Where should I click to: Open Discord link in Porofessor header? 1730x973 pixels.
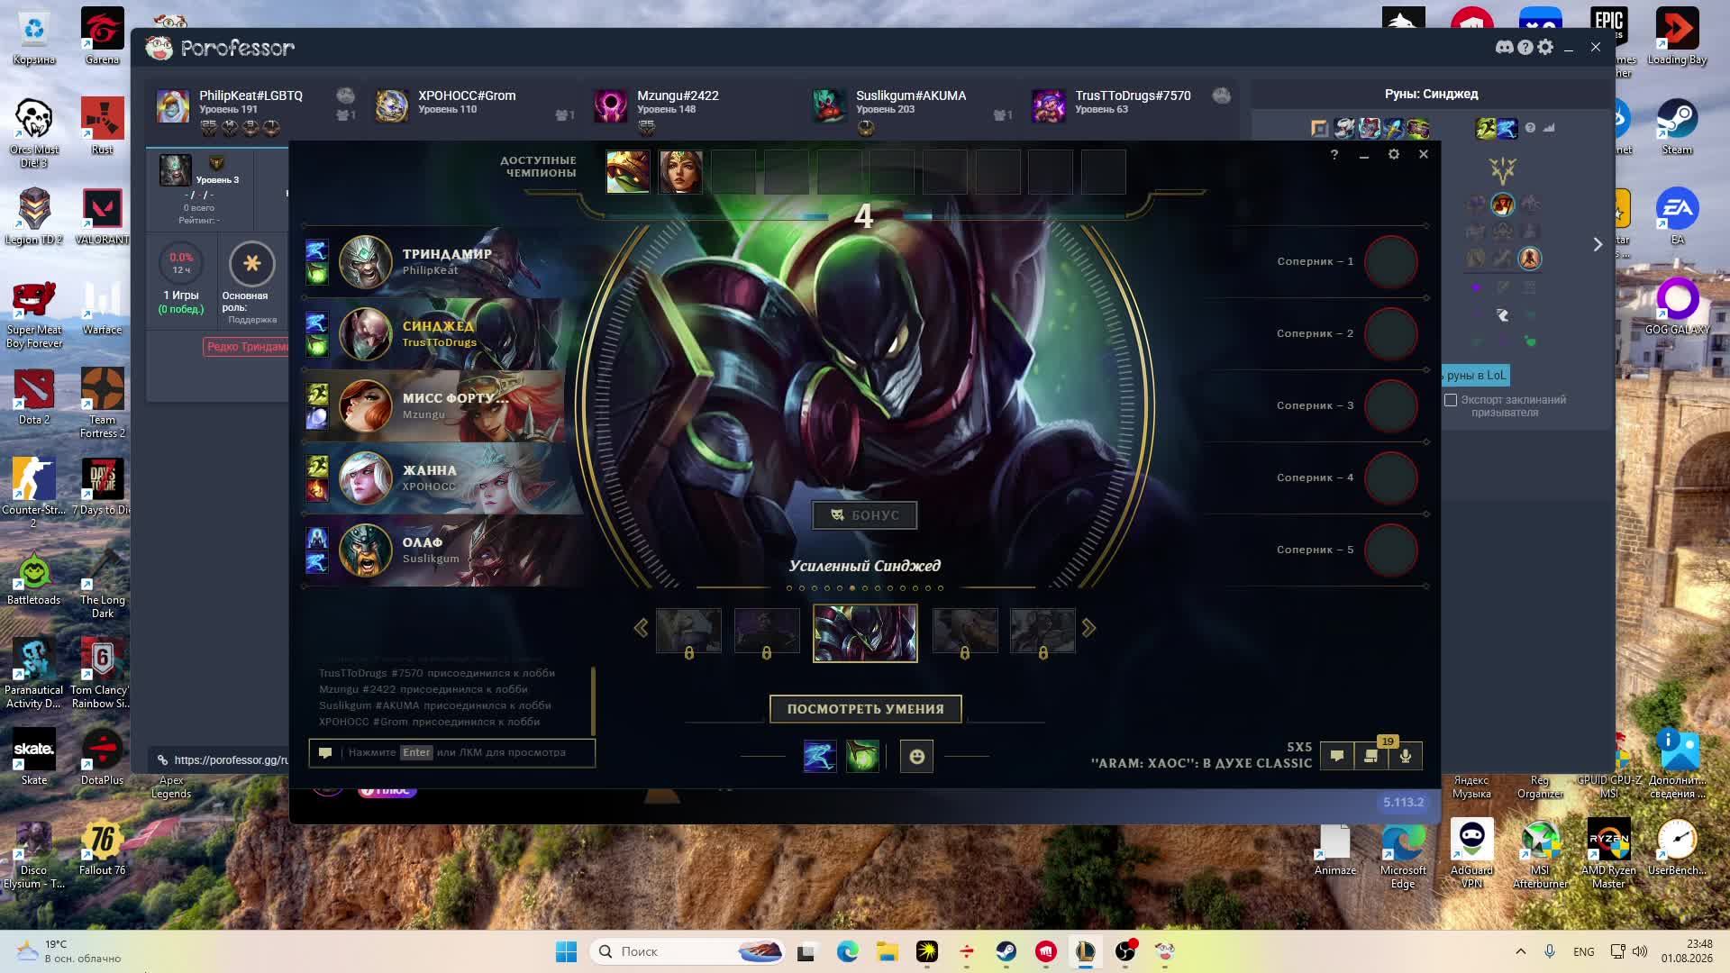(x=1504, y=48)
